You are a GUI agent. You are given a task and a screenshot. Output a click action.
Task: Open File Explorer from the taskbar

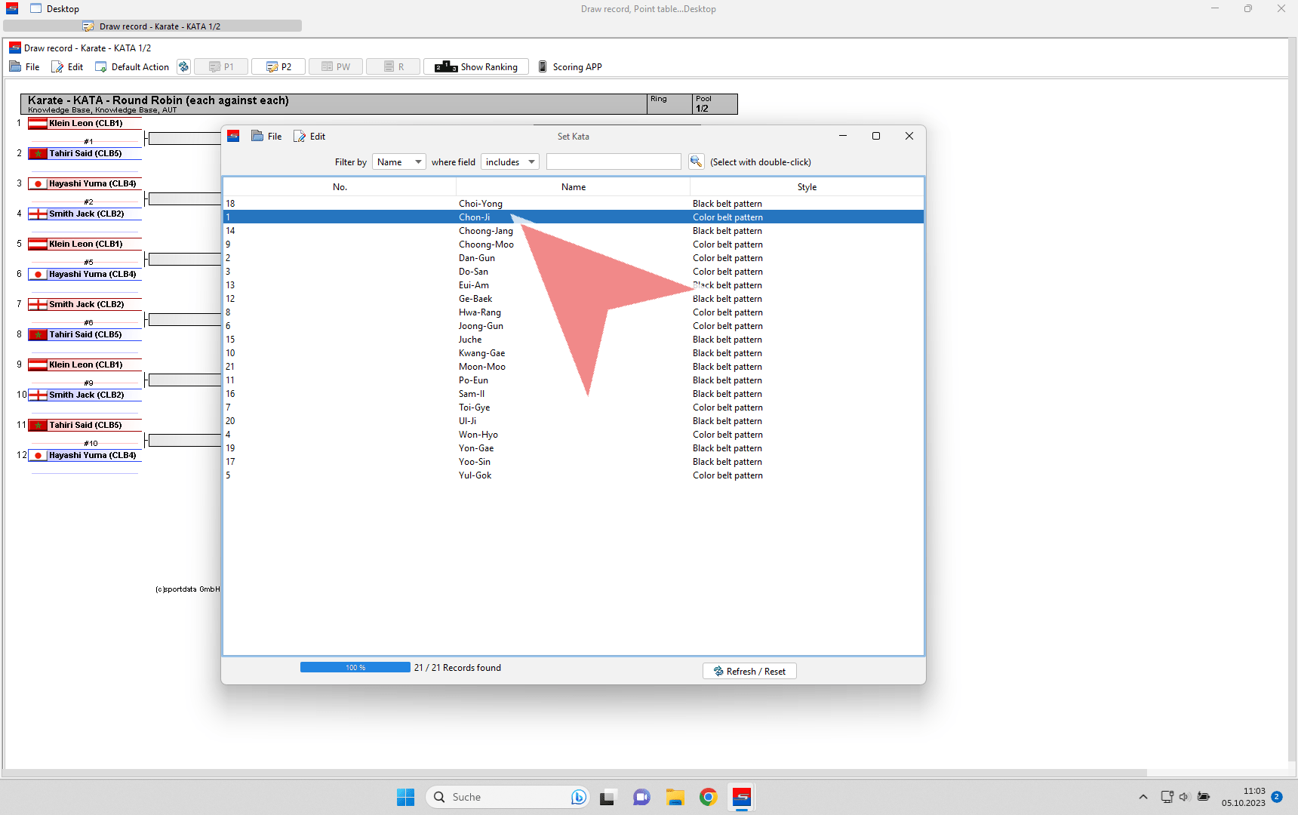(675, 797)
